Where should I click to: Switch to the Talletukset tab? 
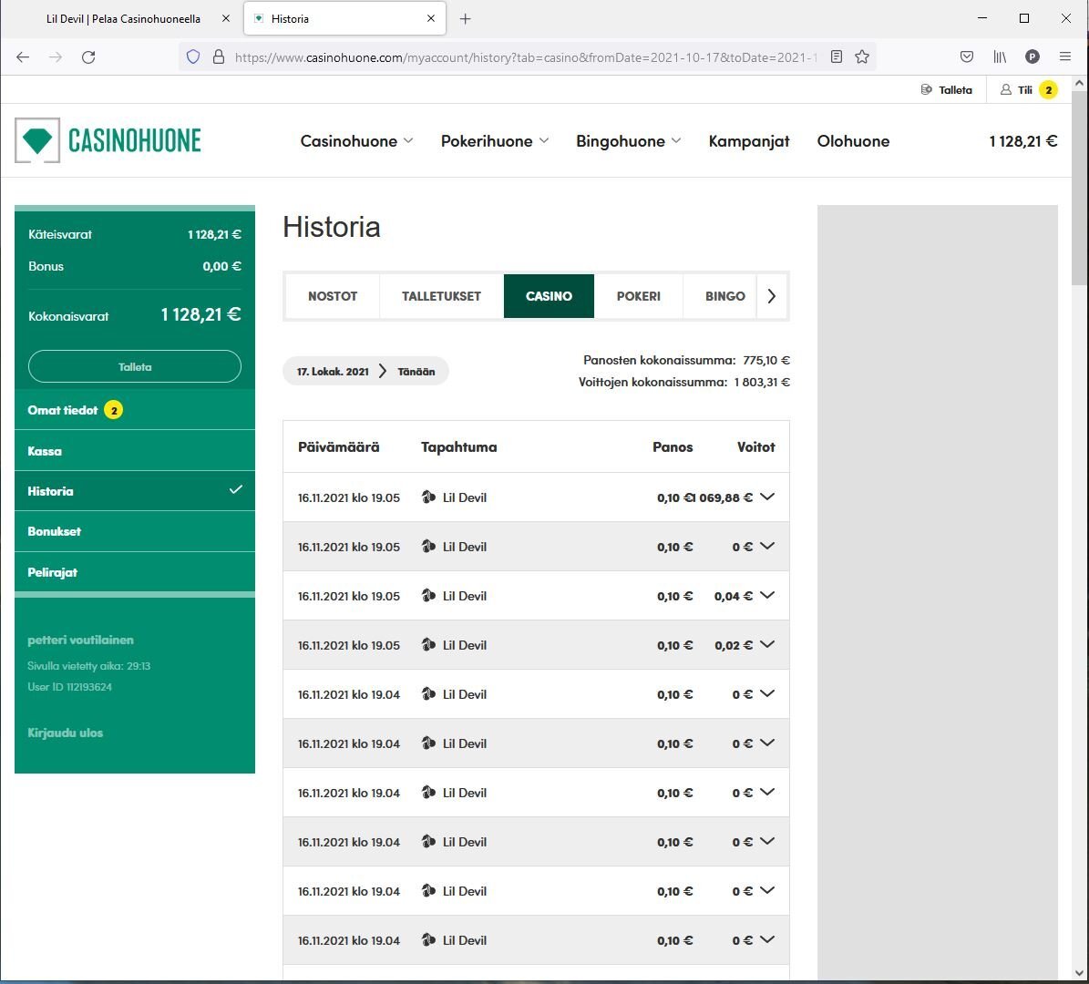click(x=441, y=296)
